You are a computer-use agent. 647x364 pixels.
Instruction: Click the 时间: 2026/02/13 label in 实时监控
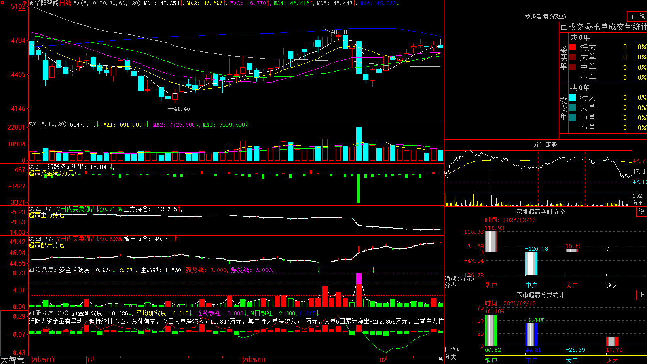pos(510,220)
